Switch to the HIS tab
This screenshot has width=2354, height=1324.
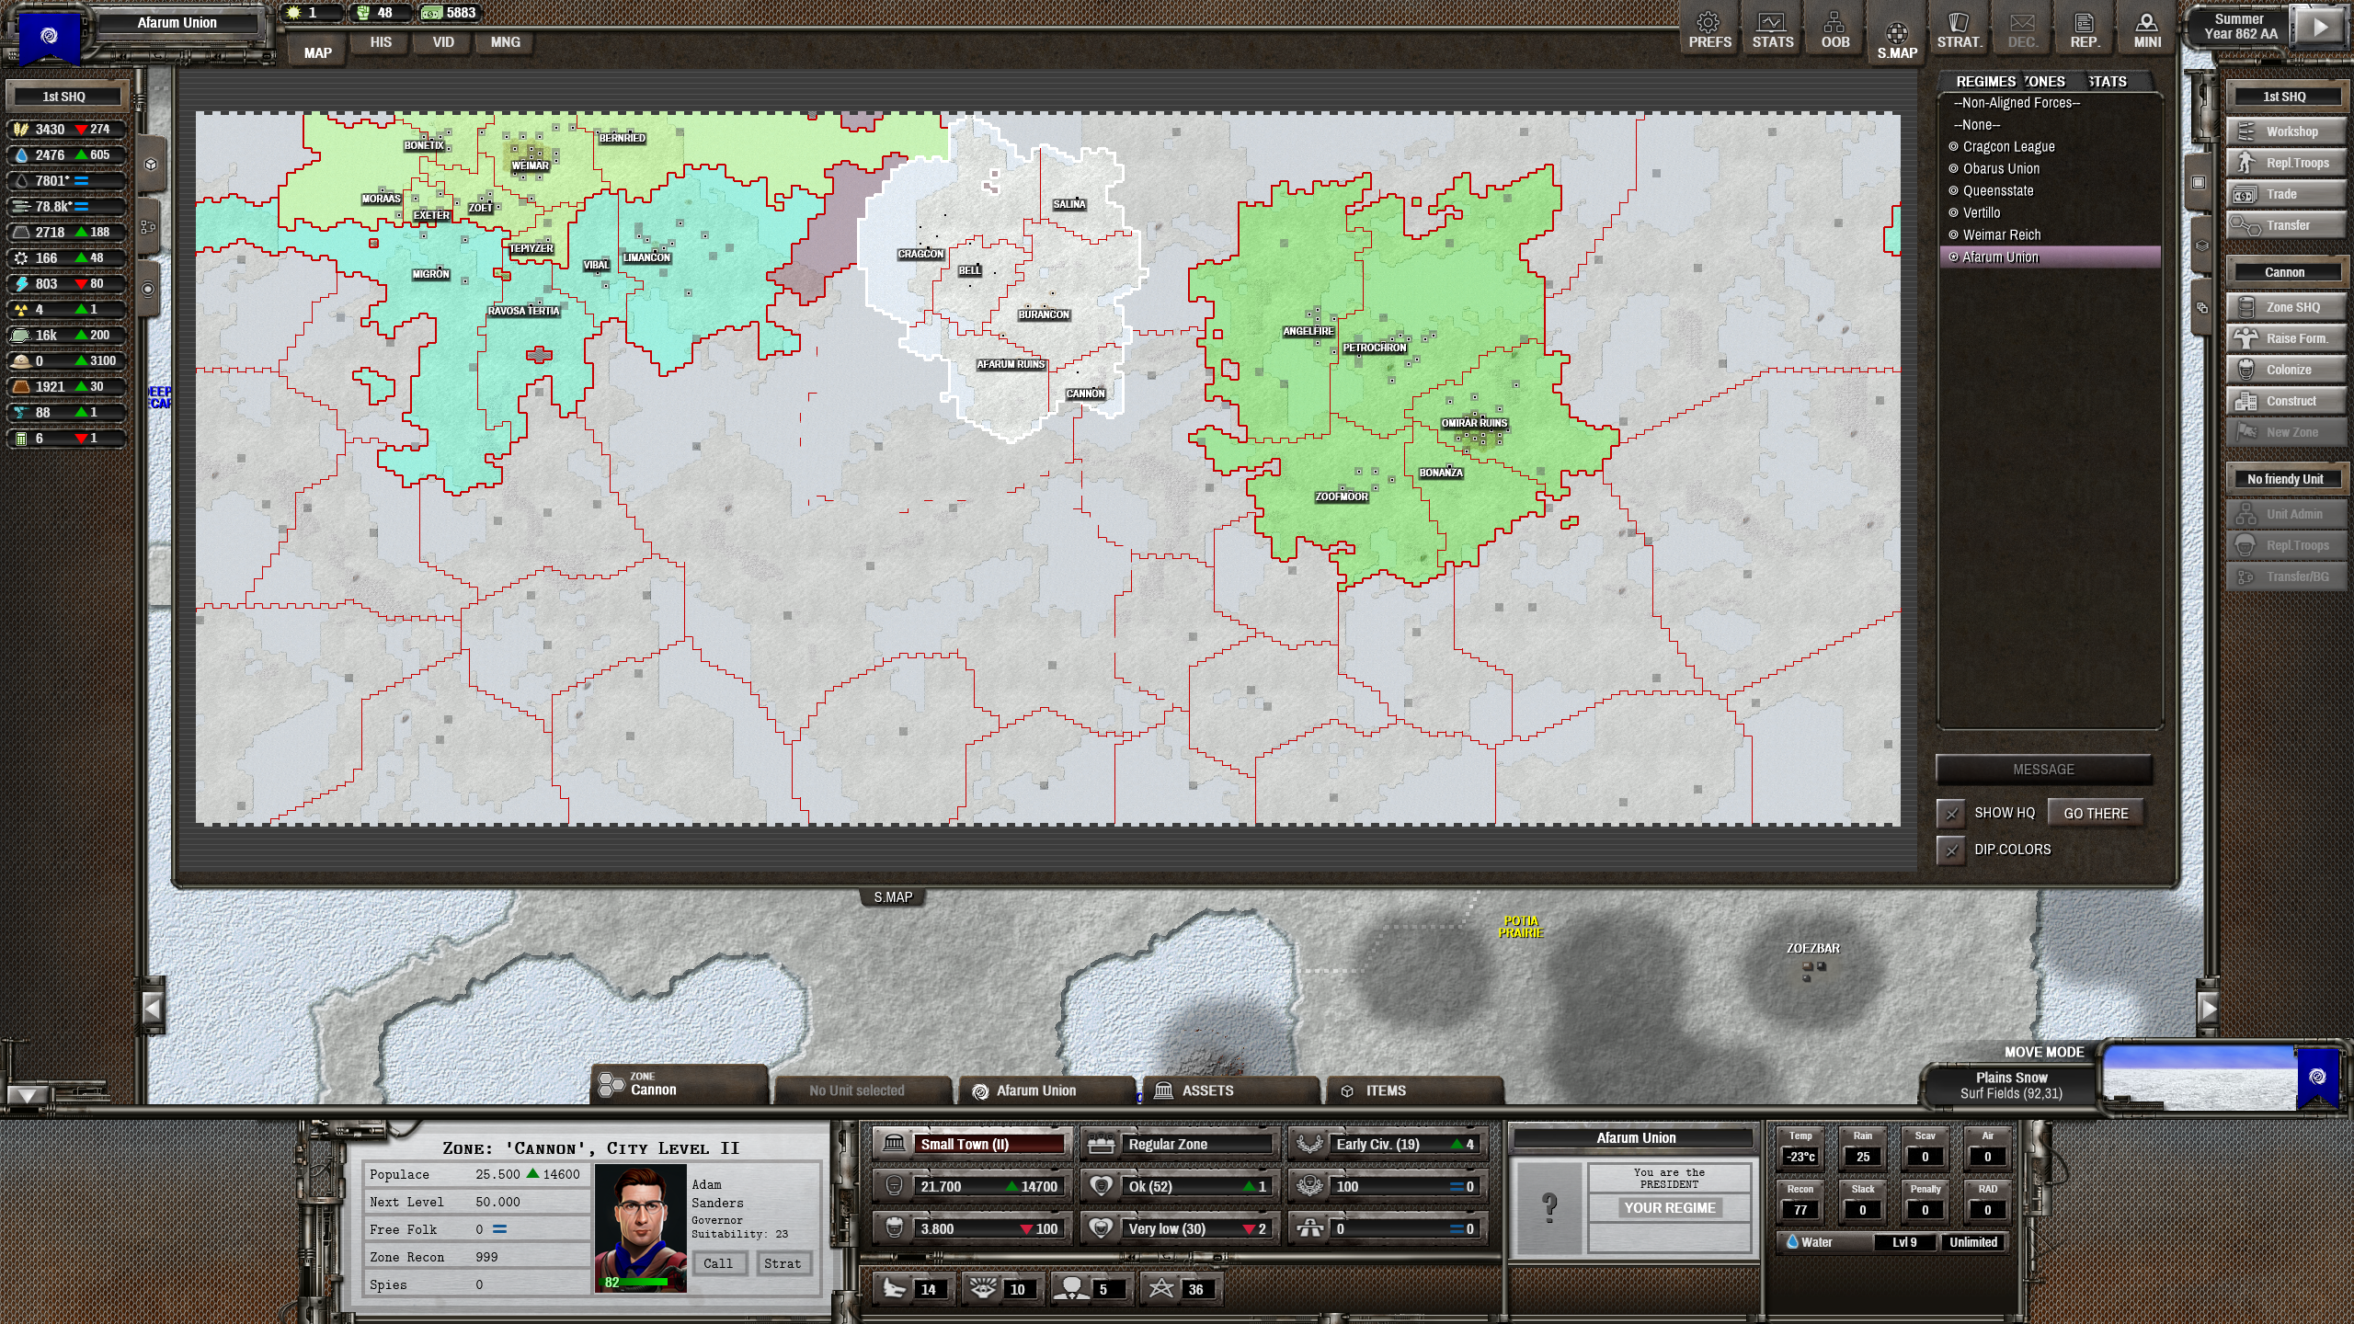point(381,42)
